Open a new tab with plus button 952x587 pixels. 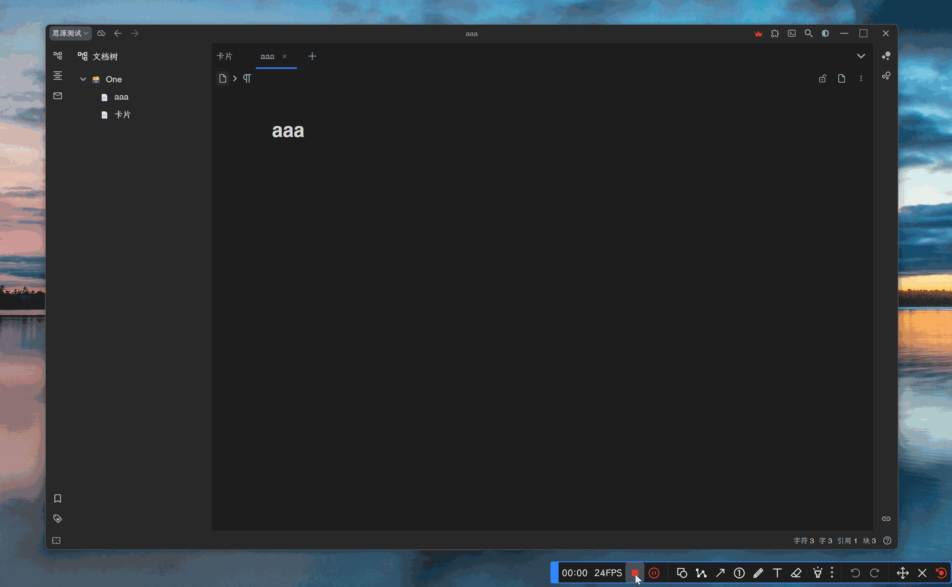point(312,56)
